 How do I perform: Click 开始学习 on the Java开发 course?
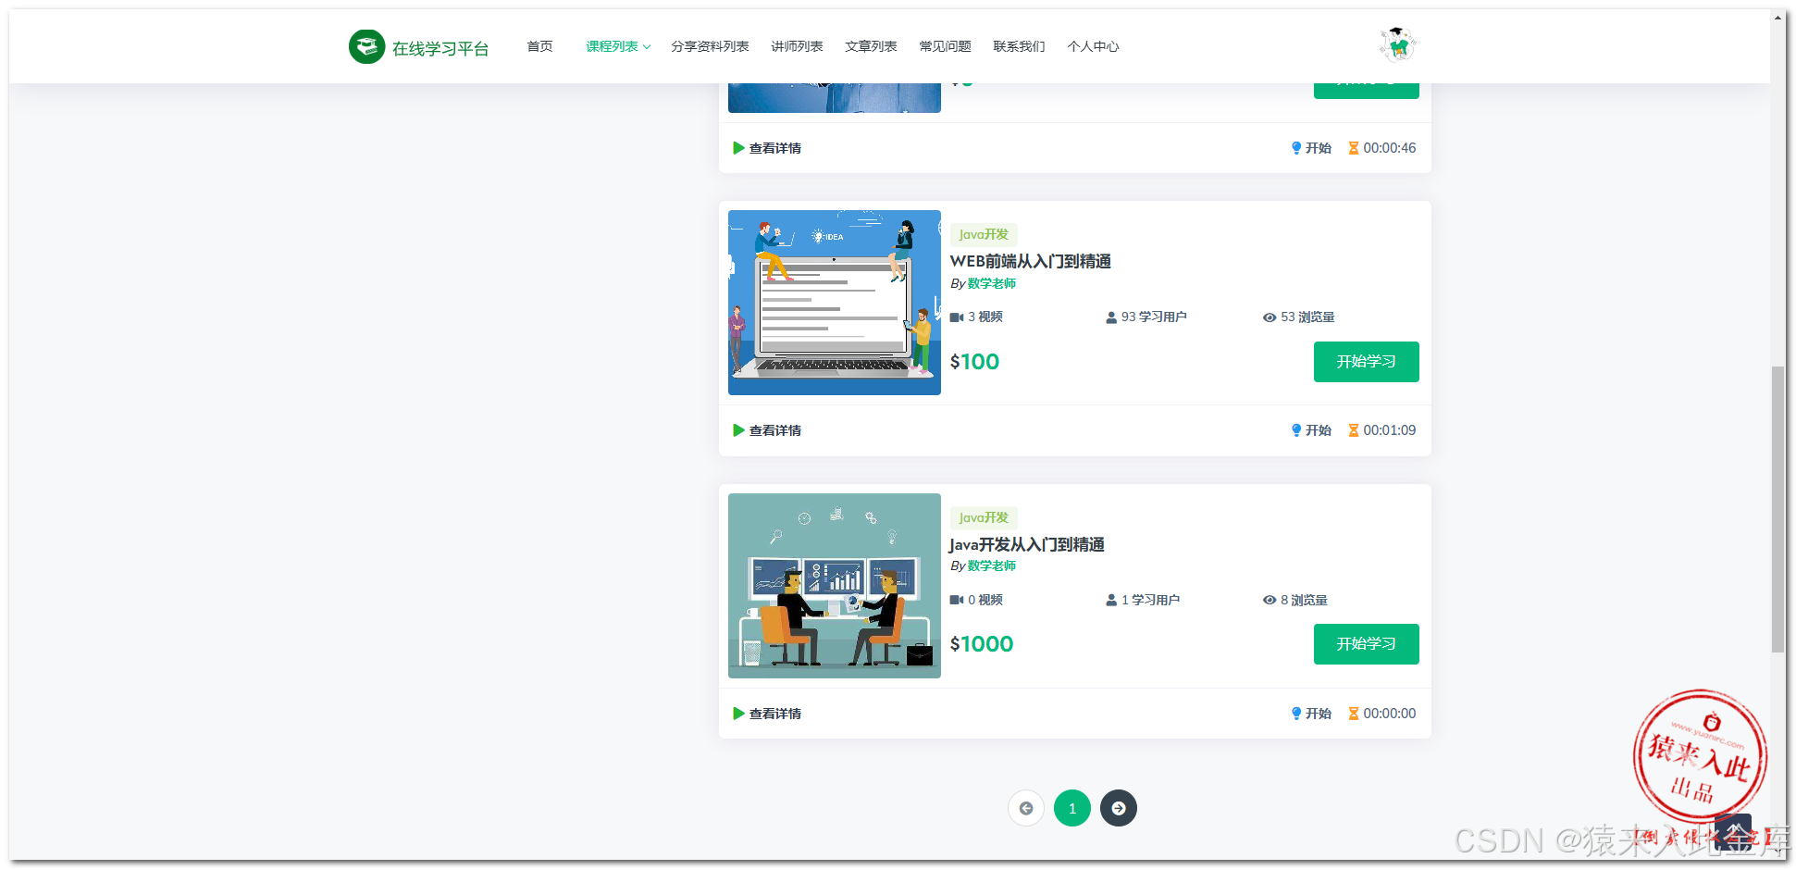click(1366, 644)
